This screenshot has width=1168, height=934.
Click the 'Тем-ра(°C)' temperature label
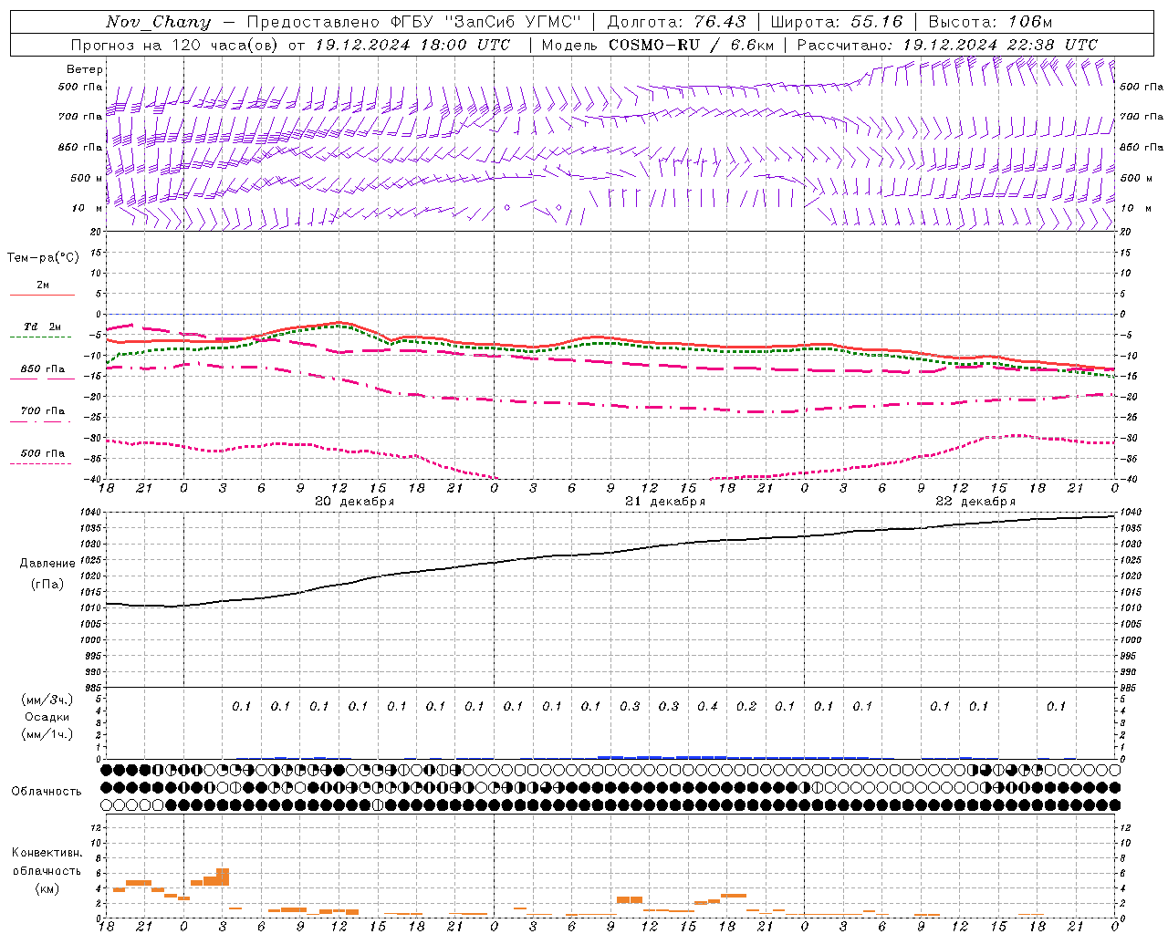click(43, 258)
